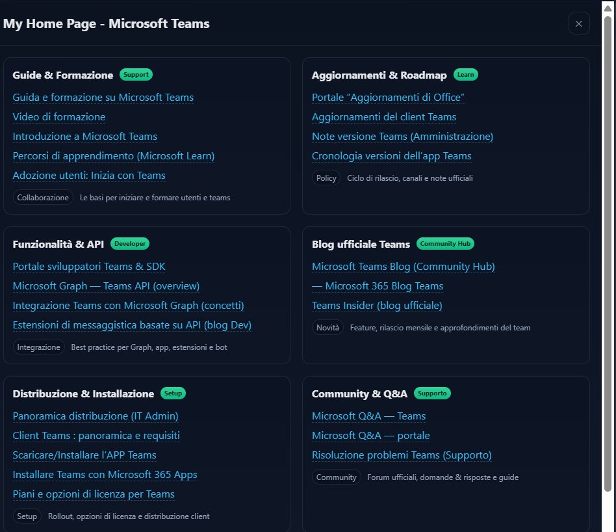Open Piani e opzioni di licenza per Teams
616x532 pixels.
point(94,494)
